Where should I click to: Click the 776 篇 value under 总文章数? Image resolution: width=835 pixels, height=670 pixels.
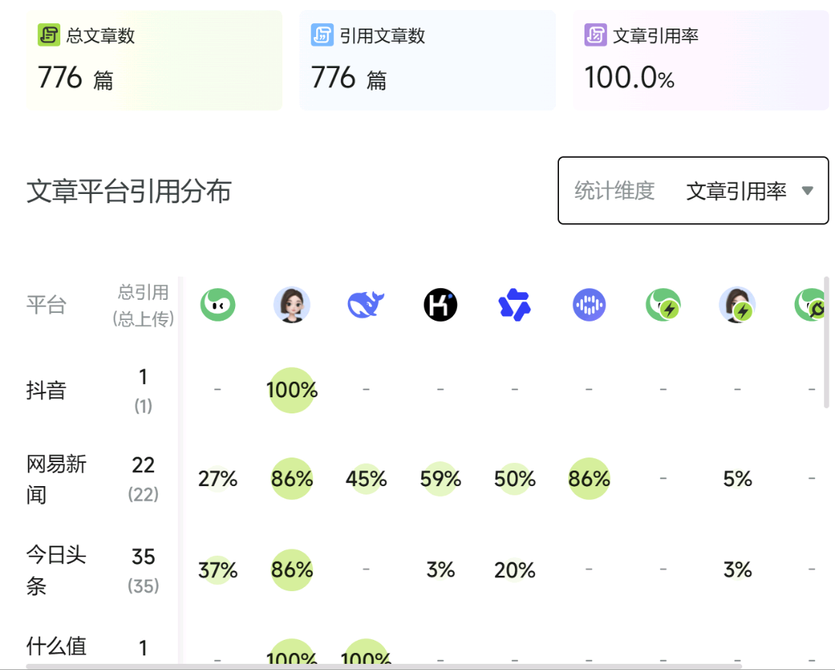[75, 78]
